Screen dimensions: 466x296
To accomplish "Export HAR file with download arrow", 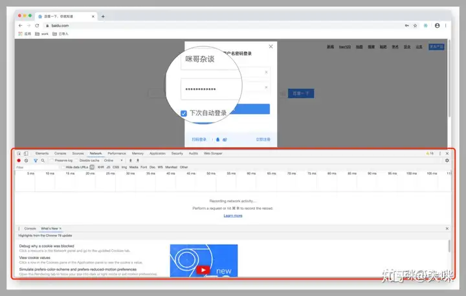I will (138, 161).
